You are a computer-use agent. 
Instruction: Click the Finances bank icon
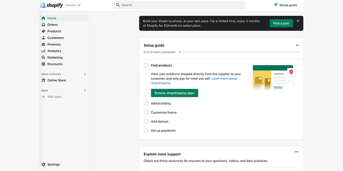coord(43,44)
